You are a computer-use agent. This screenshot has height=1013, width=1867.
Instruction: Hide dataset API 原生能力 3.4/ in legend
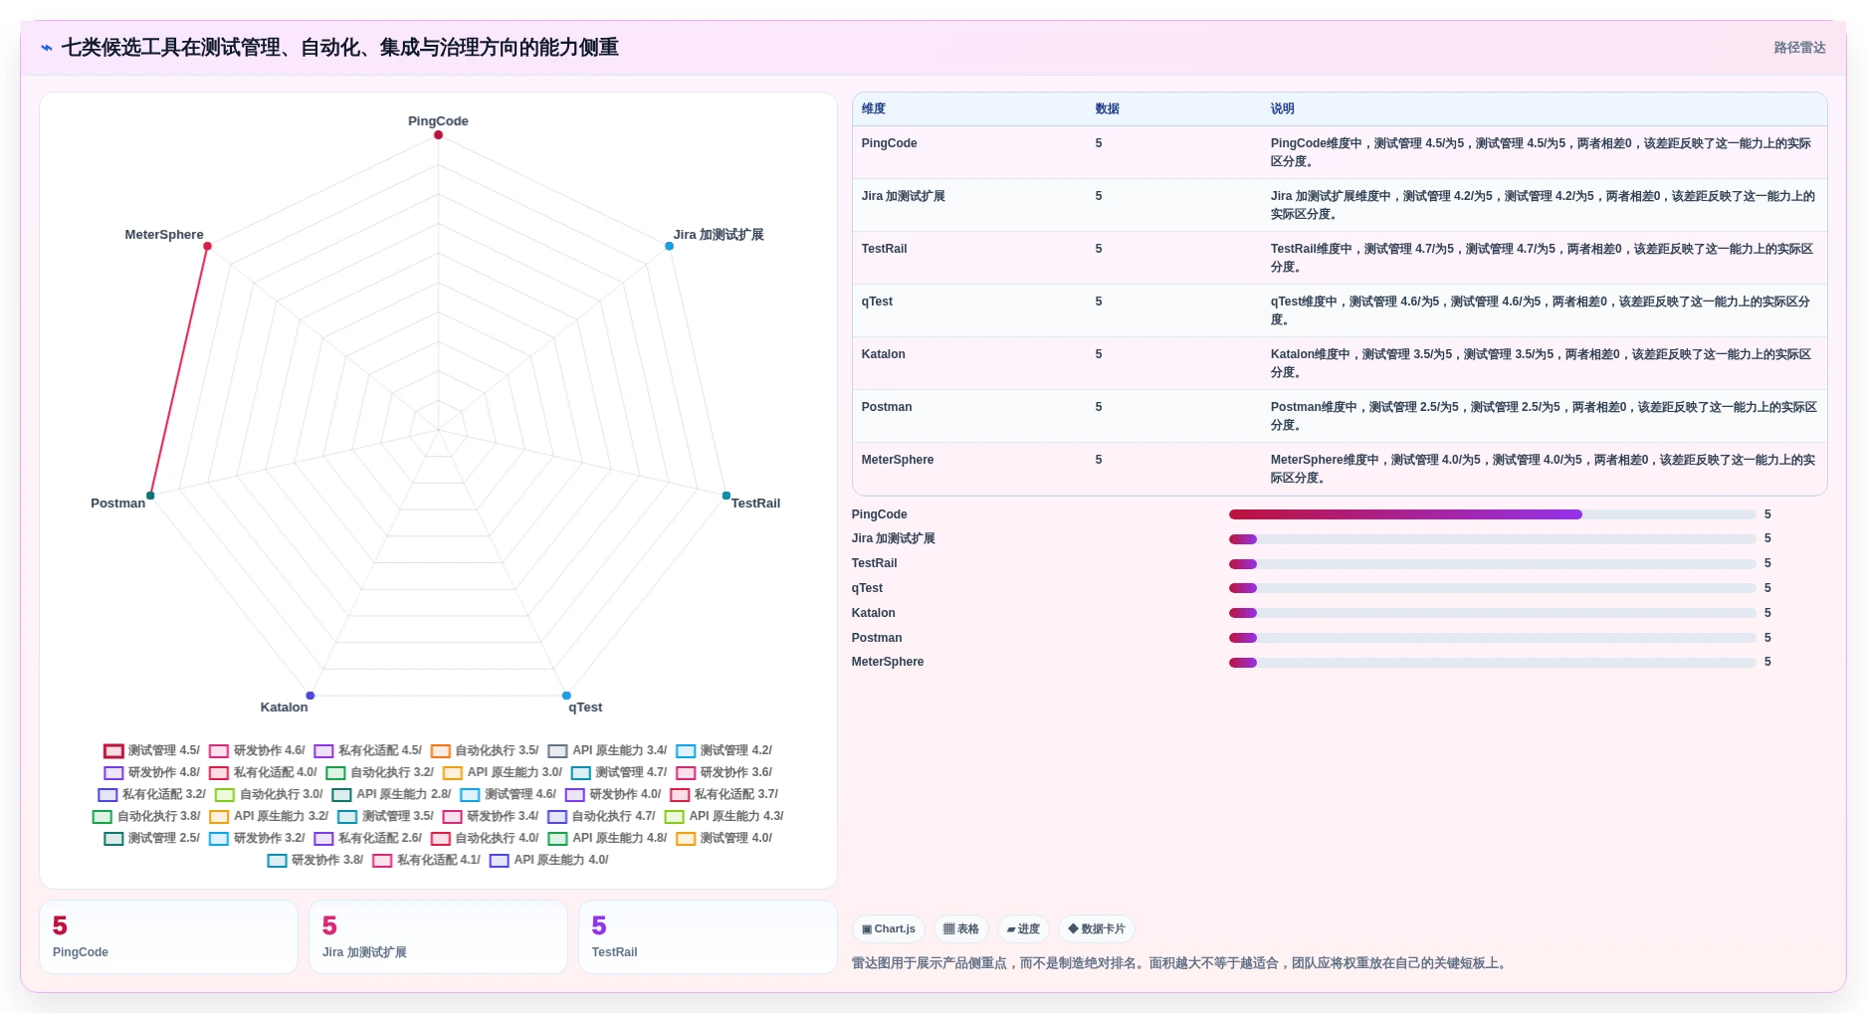(608, 751)
